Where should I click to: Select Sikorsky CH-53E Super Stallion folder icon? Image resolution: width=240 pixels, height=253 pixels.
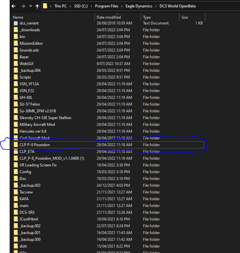pos(16,118)
